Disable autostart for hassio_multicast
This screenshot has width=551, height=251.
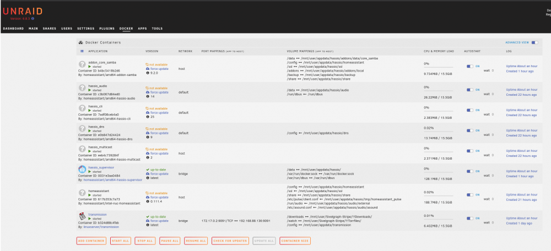[x=470, y=151]
